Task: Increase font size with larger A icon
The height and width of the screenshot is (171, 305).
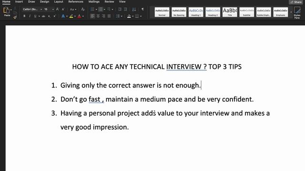Action: point(58,9)
